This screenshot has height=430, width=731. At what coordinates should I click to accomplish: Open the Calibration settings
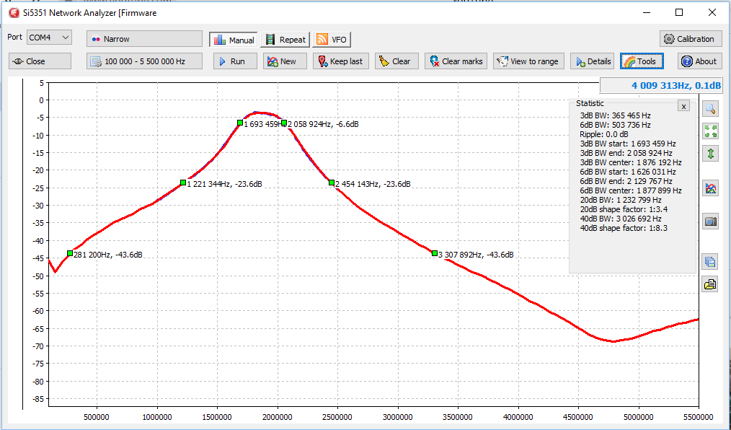(691, 39)
